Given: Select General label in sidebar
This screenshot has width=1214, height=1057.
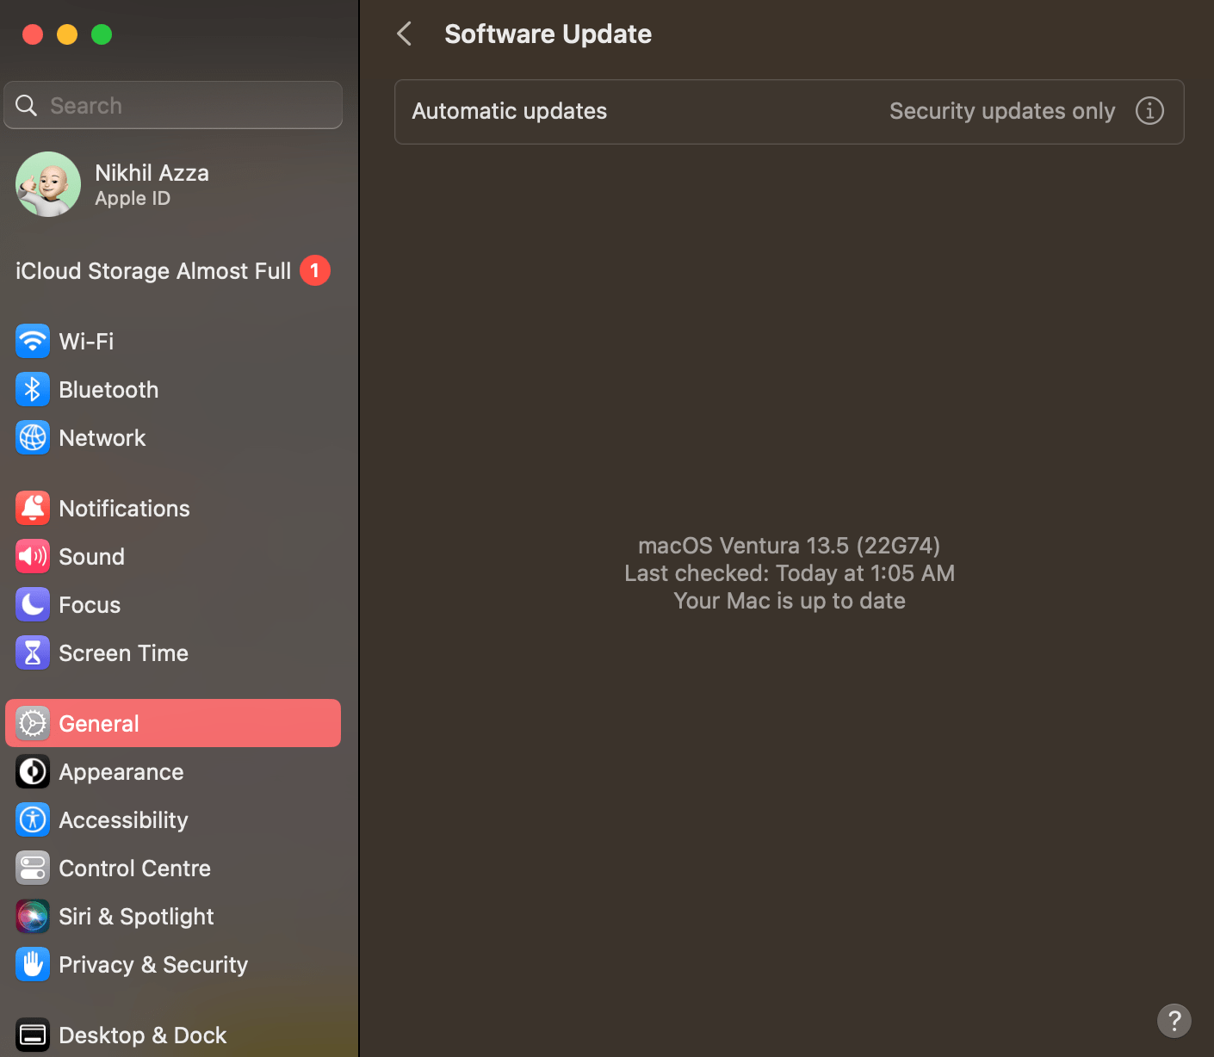Looking at the screenshot, I should [99, 724].
